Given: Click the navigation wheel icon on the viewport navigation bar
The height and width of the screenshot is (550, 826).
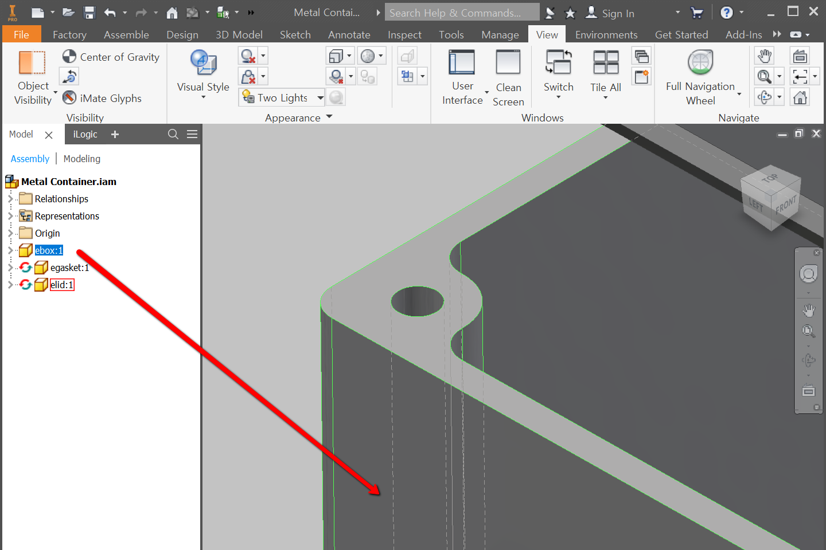Looking at the screenshot, I should [809, 274].
